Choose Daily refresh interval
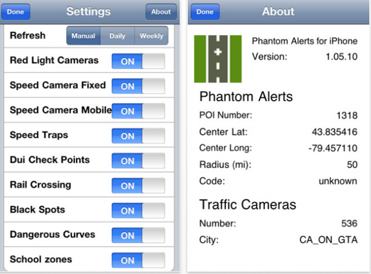 [117, 36]
